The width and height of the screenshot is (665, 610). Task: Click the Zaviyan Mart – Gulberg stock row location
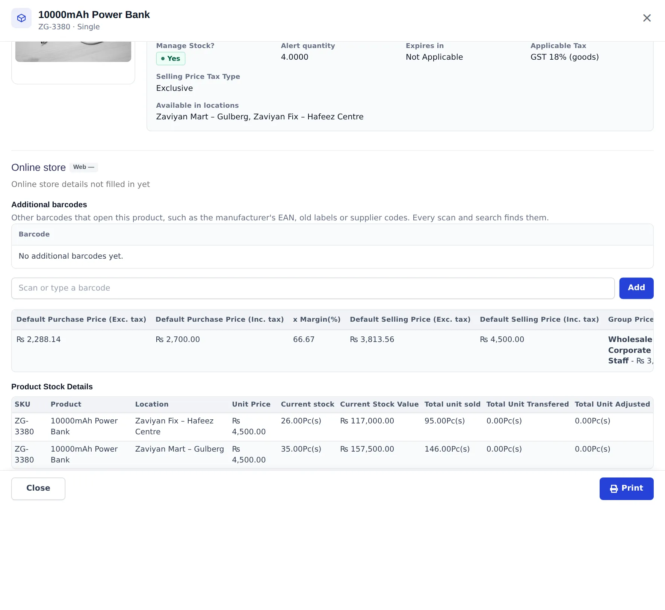coord(179,449)
